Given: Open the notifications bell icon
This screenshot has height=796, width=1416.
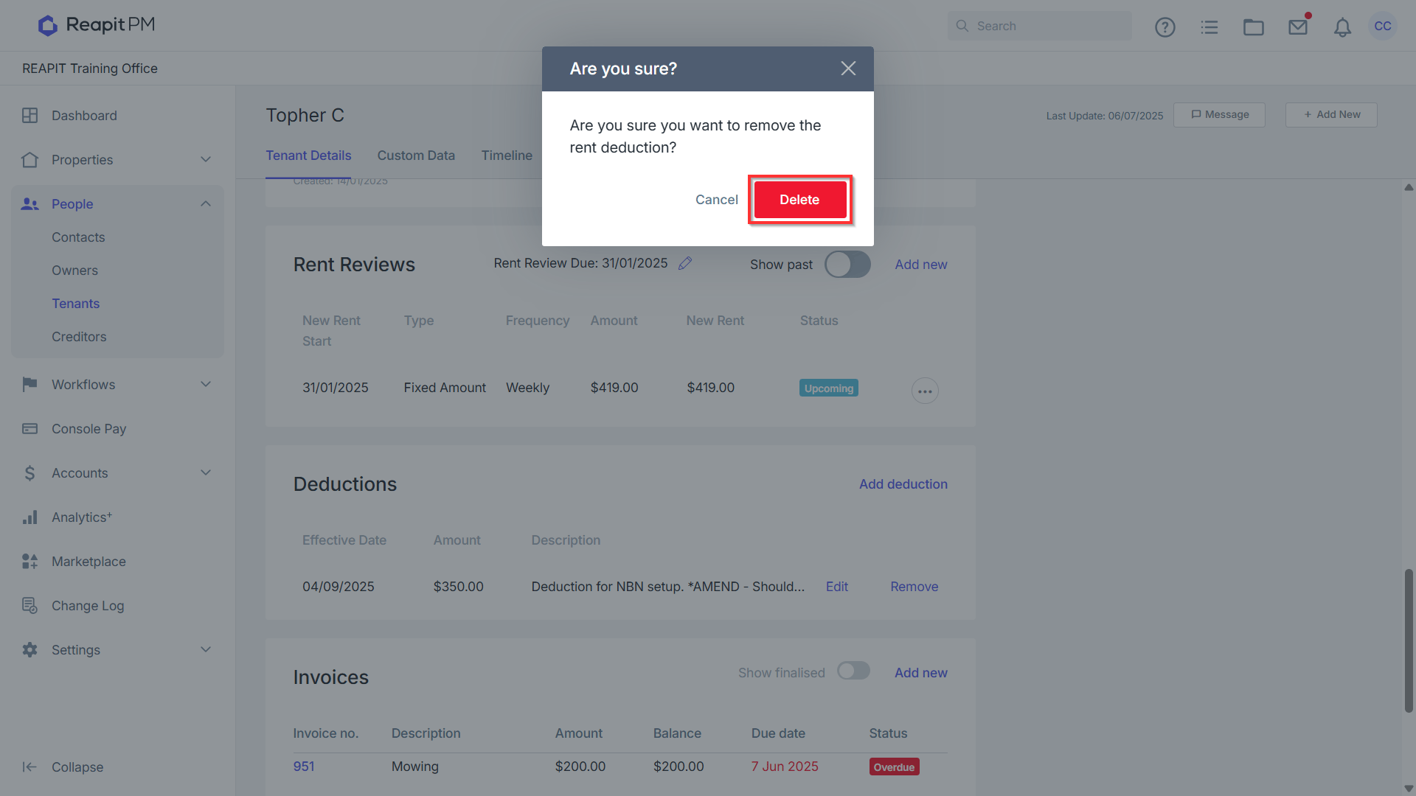Looking at the screenshot, I should pos(1342,27).
